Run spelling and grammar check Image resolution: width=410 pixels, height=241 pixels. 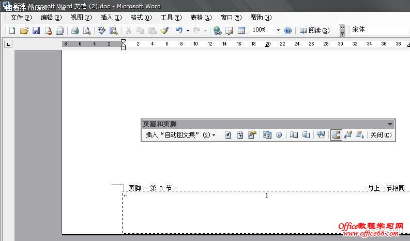101,31
